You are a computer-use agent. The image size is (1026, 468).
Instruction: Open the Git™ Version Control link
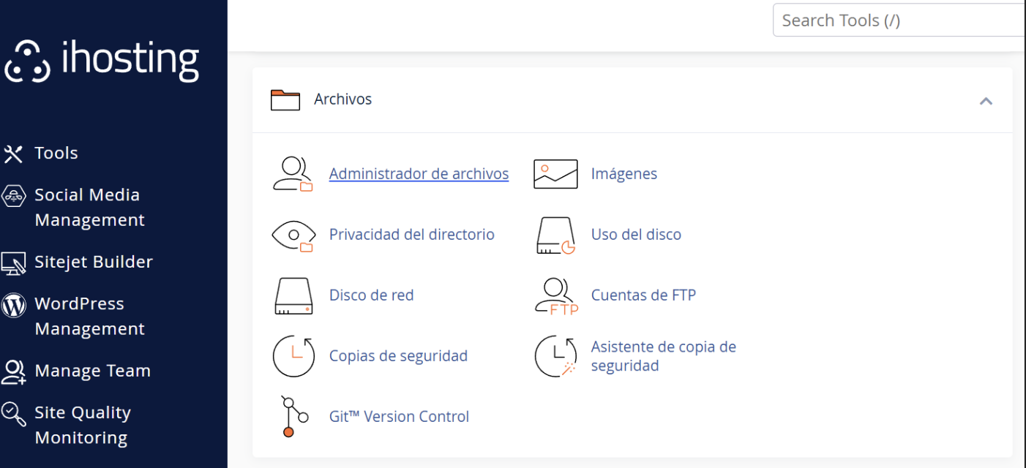399,417
